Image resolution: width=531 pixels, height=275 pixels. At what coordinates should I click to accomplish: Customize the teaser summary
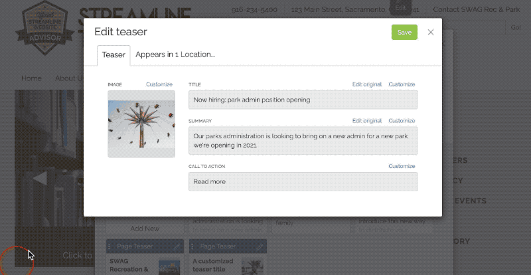point(402,121)
